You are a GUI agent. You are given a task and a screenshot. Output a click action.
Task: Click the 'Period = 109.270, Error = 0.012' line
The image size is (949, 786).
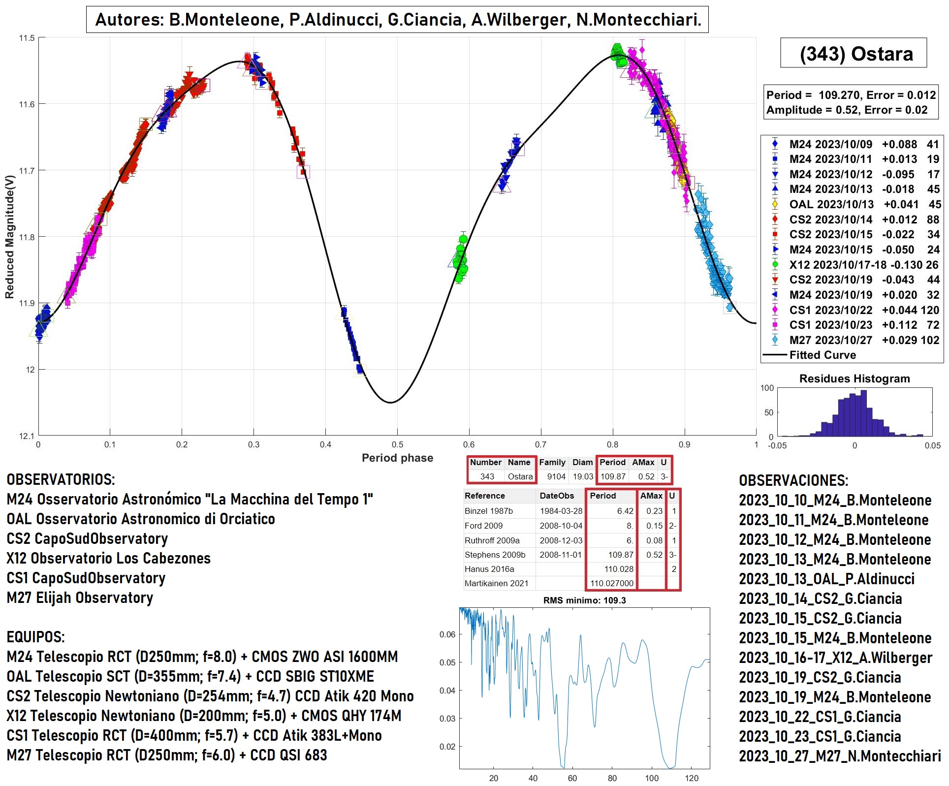click(851, 95)
